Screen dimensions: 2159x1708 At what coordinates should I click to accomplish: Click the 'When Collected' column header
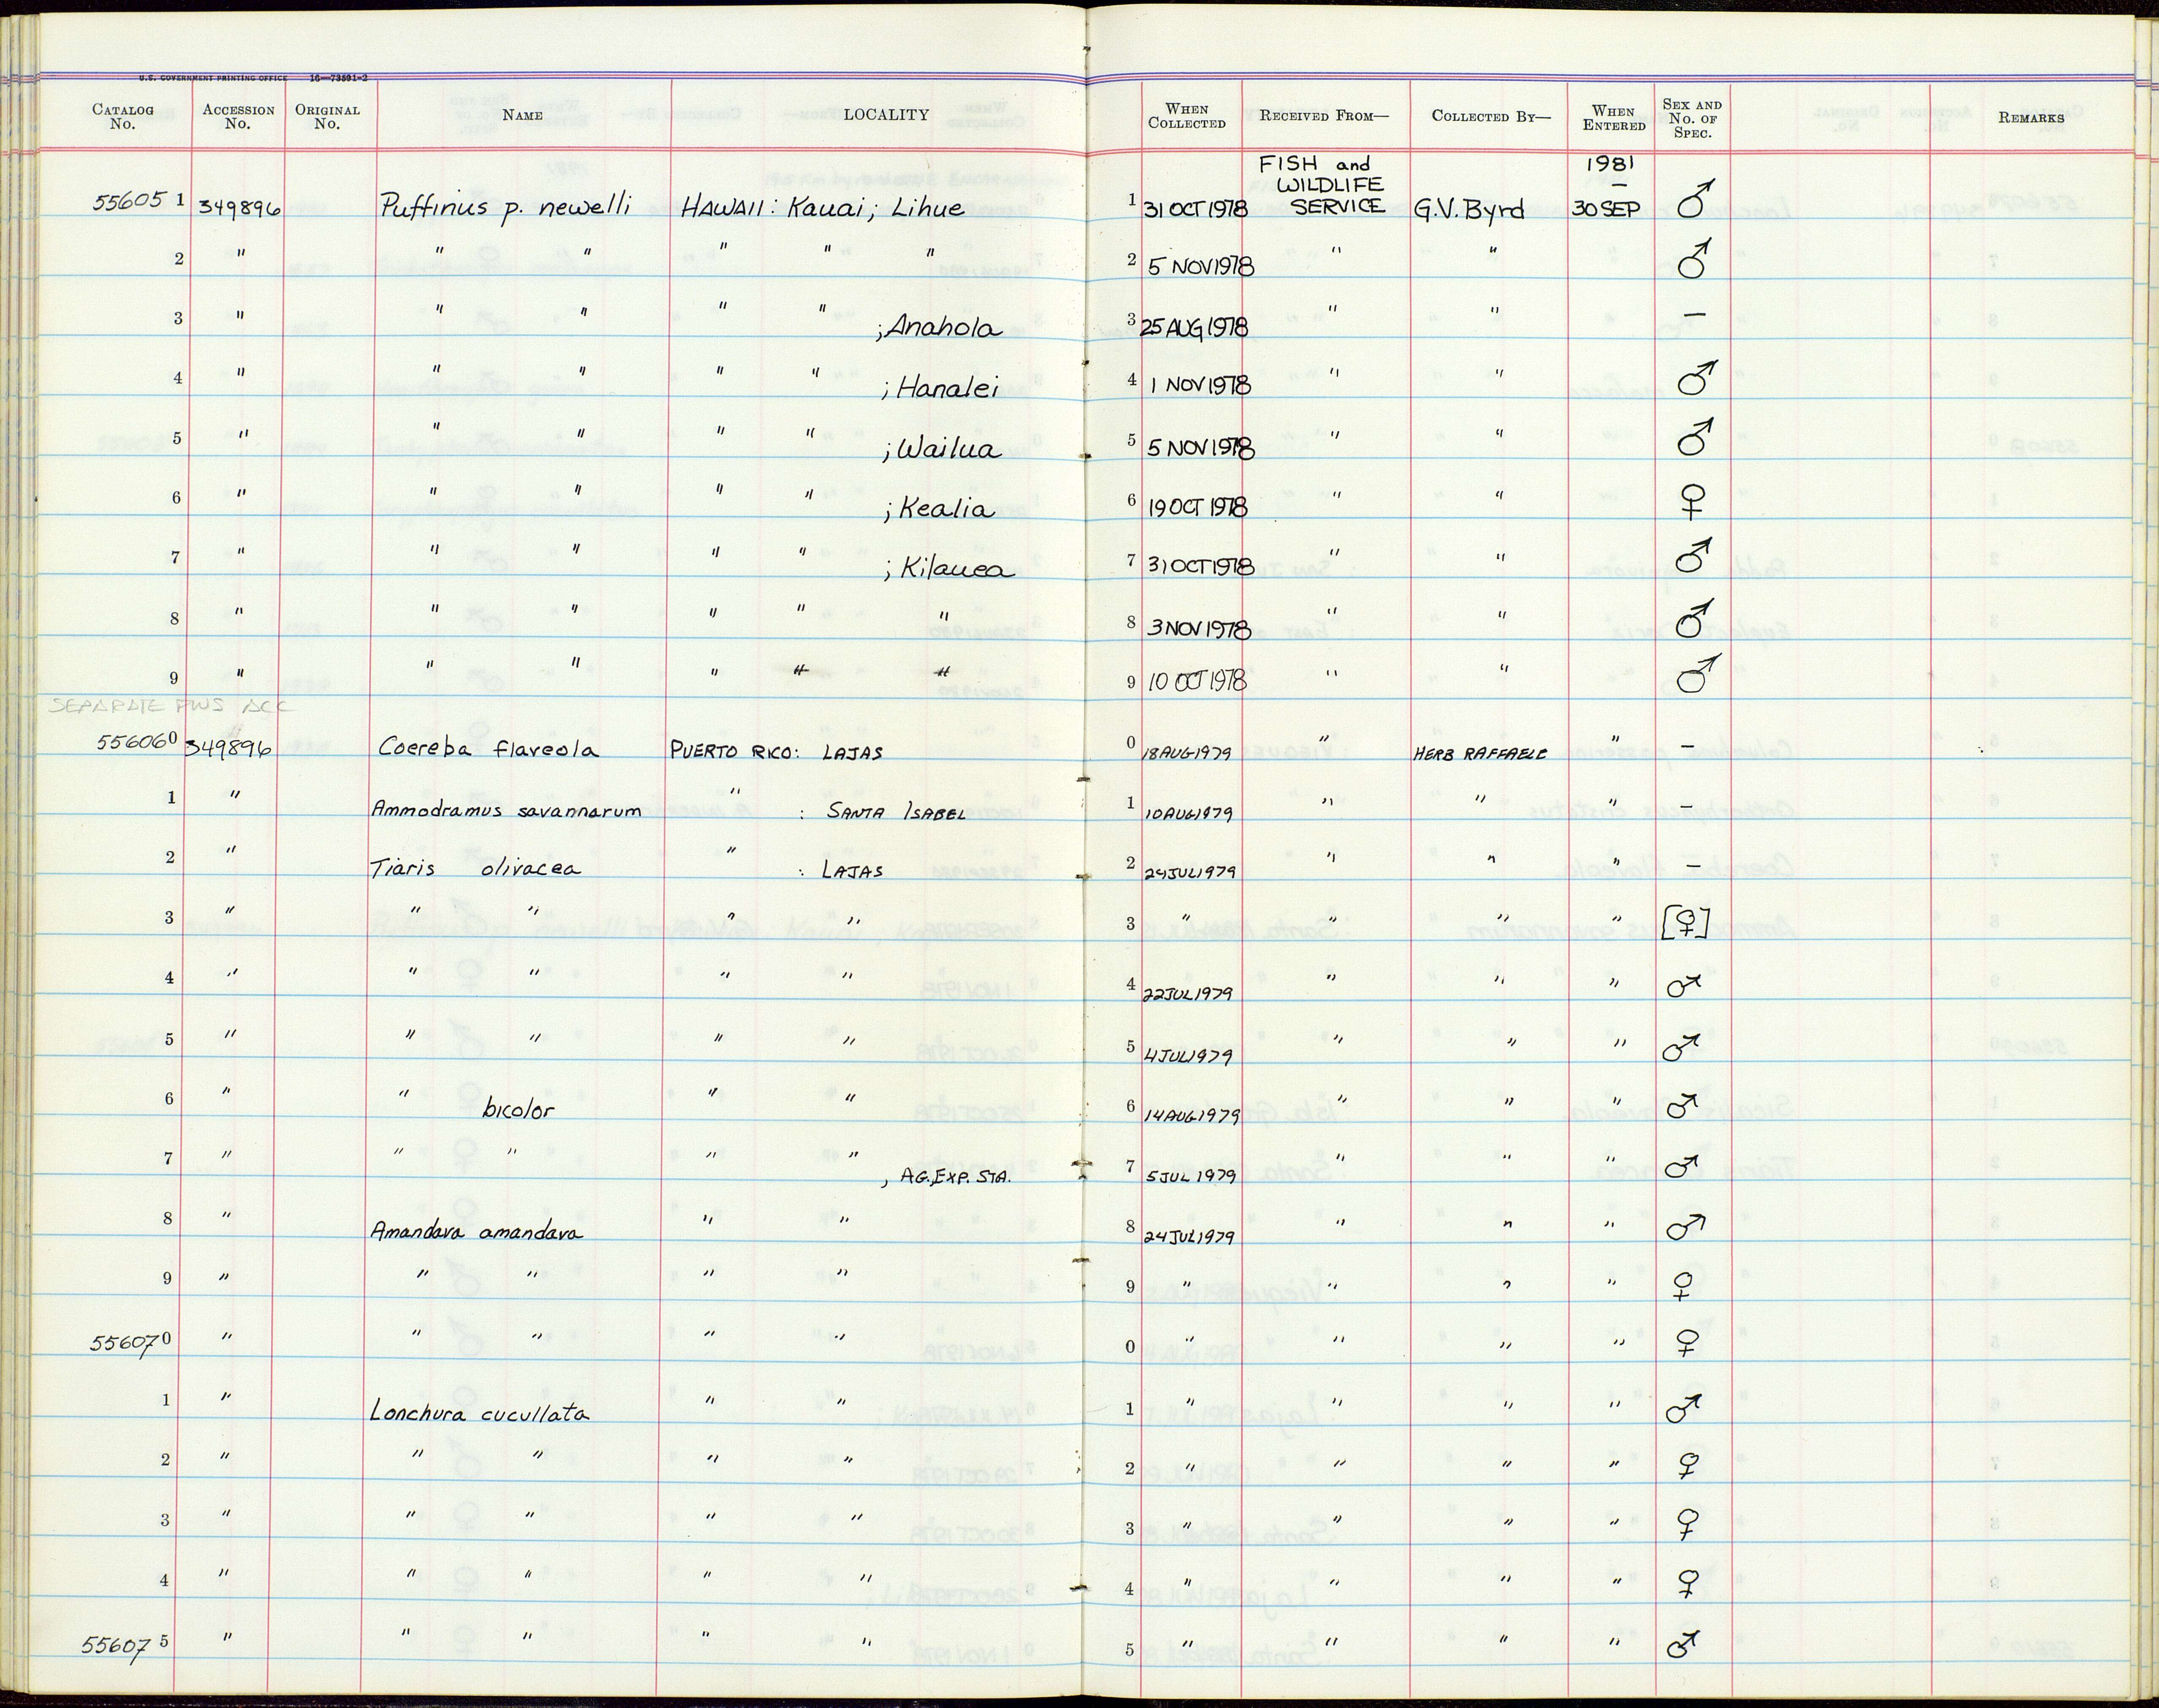(1187, 116)
